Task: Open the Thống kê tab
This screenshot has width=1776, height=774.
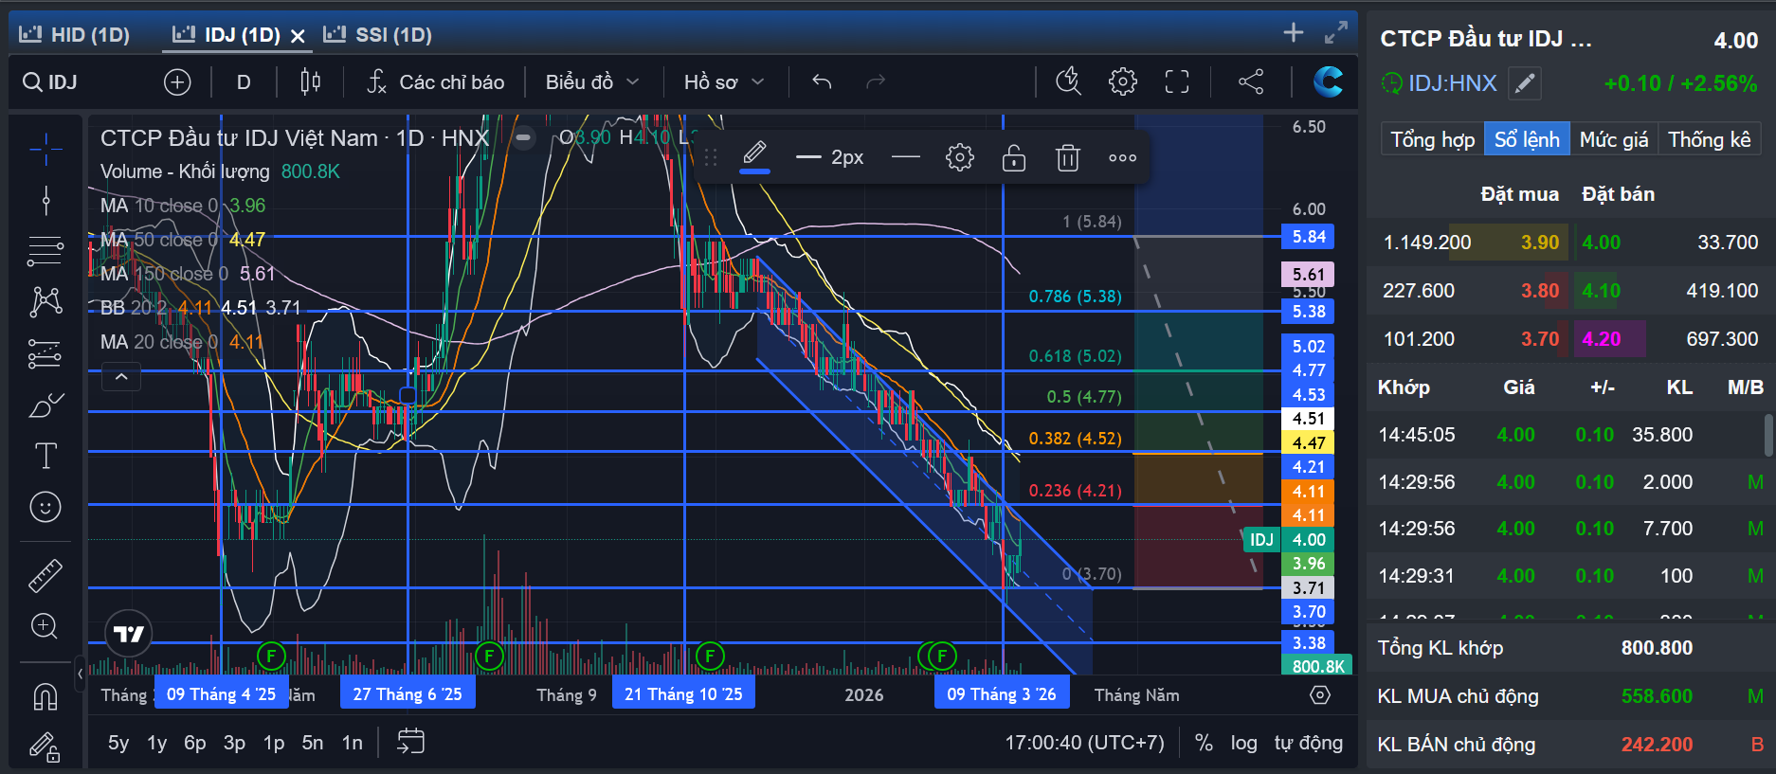Action: point(1709,139)
